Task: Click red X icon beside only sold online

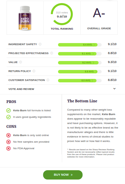Action: pyautogui.click(x=9, y=135)
